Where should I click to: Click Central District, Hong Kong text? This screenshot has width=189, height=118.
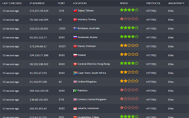point(94,64)
